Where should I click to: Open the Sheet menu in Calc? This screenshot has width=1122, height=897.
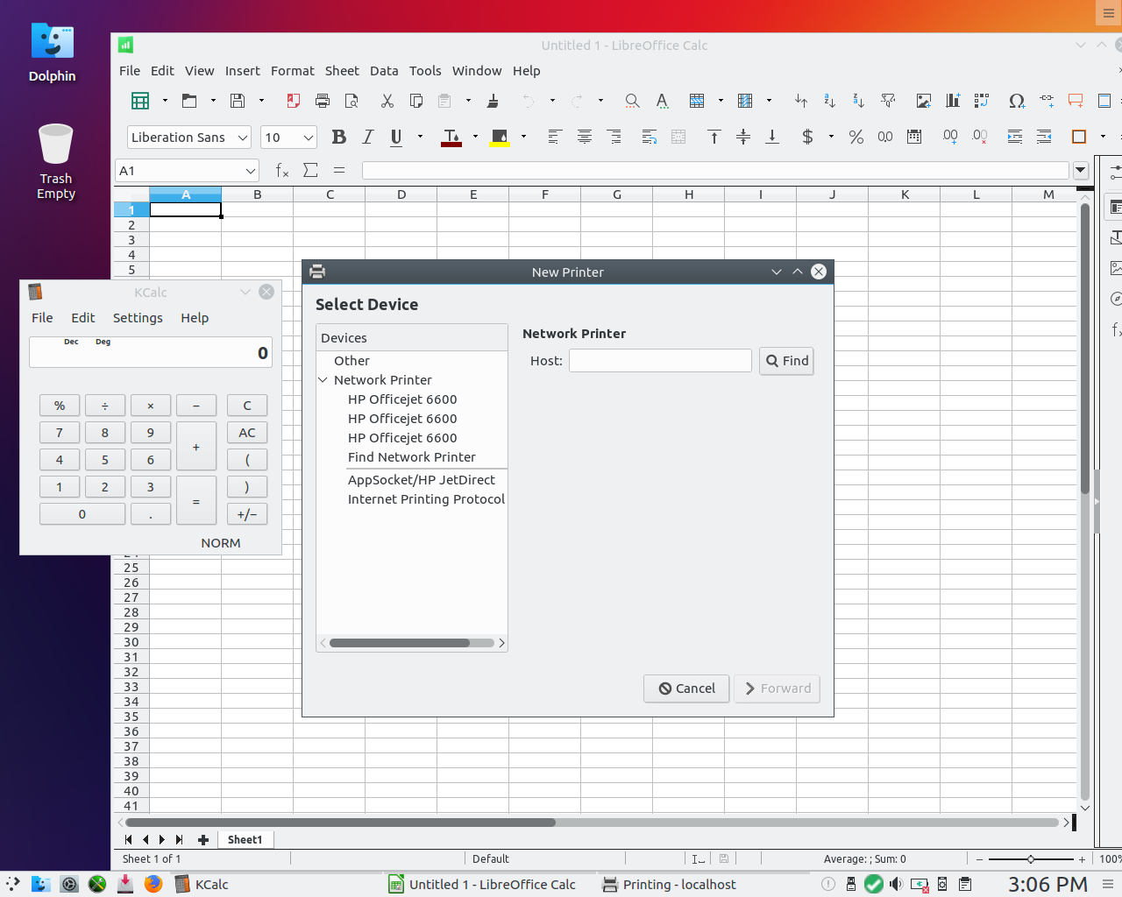342,71
